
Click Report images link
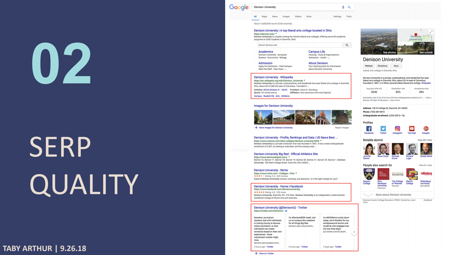point(342,127)
